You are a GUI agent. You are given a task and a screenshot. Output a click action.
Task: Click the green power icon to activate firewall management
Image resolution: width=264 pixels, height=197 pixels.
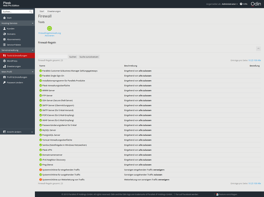(49, 28)
